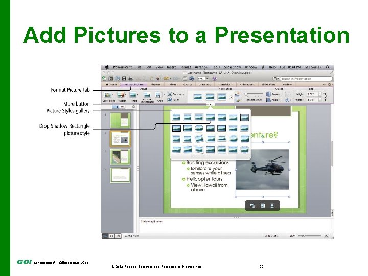Switch to Slides thumbnail view in pane
This screenshot has width=368, height=276.
click(115, 107)
